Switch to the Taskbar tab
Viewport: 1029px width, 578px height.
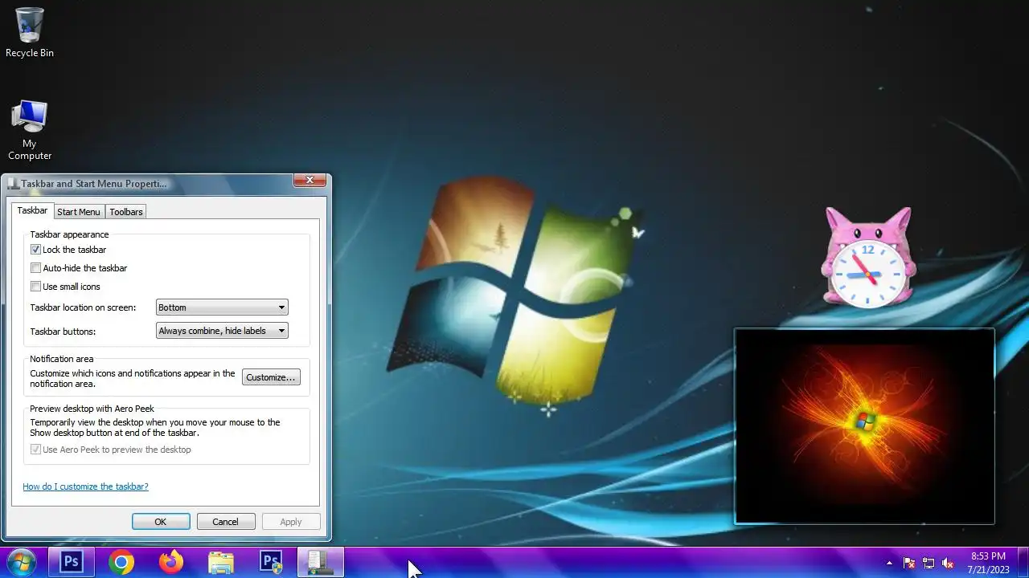(x=33, y=210)
